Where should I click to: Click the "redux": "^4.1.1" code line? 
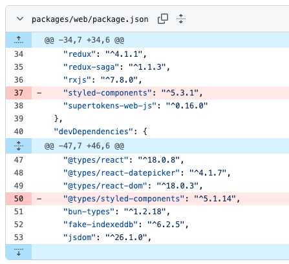click(160, 54)
